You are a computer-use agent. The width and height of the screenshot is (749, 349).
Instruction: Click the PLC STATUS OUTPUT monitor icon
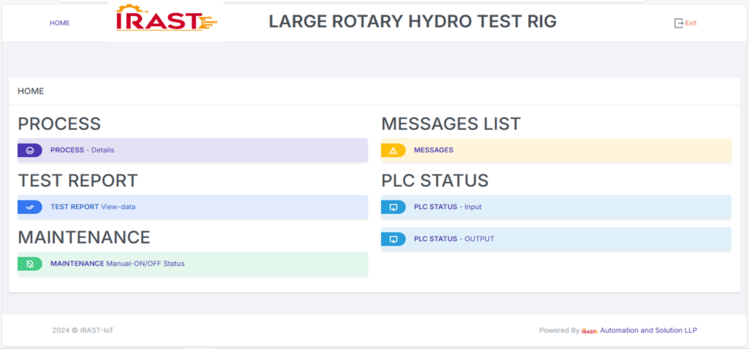point(393,239)
